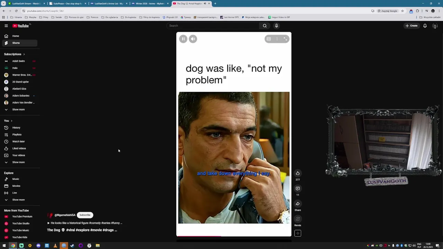Open the Seriale bookmarks folder
443x249 pixels.
56,17
